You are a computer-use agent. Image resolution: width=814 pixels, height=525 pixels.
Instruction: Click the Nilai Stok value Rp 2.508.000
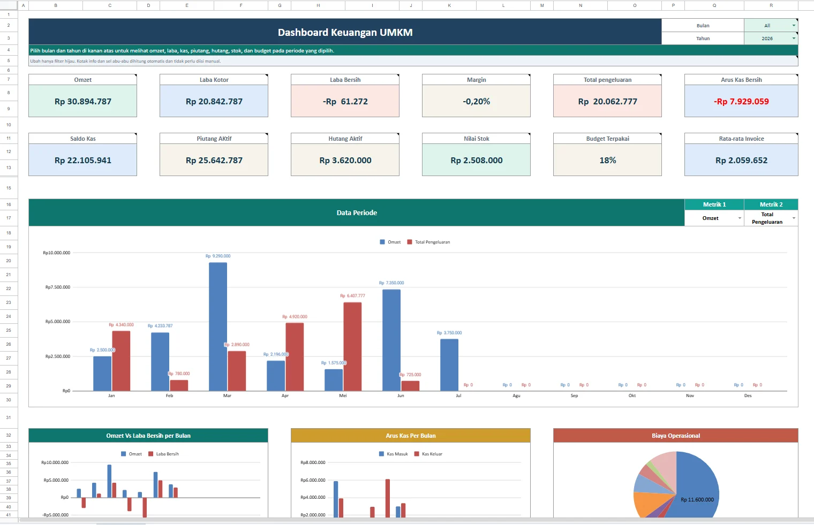tap(477, 160)
